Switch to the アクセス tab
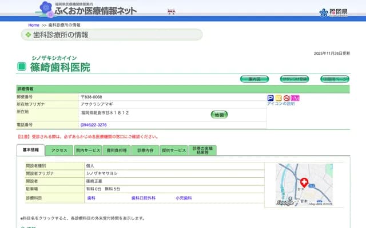This screenshot has height=228, width=366. 59,150
